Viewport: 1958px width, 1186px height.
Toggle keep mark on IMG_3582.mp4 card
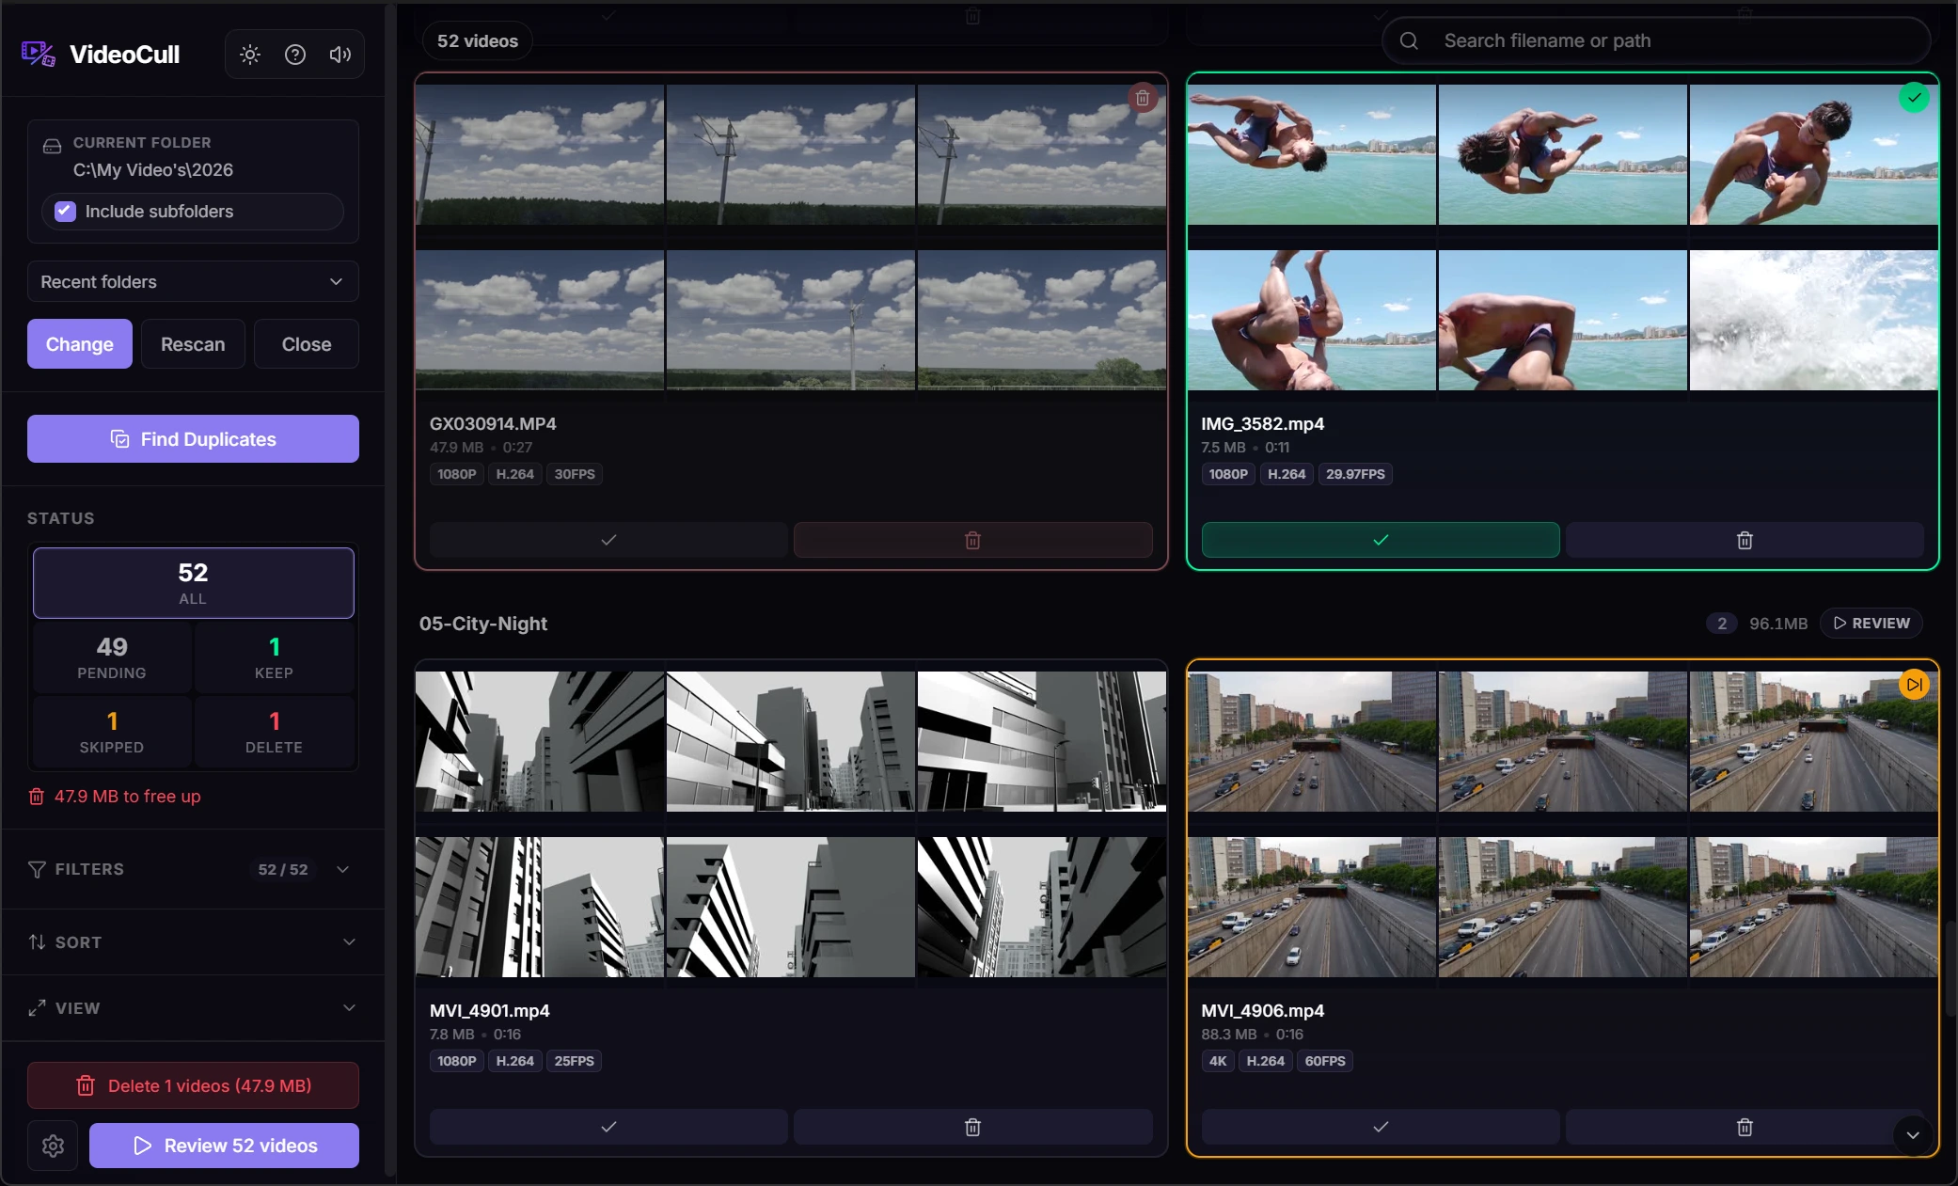pos(1380,540)
